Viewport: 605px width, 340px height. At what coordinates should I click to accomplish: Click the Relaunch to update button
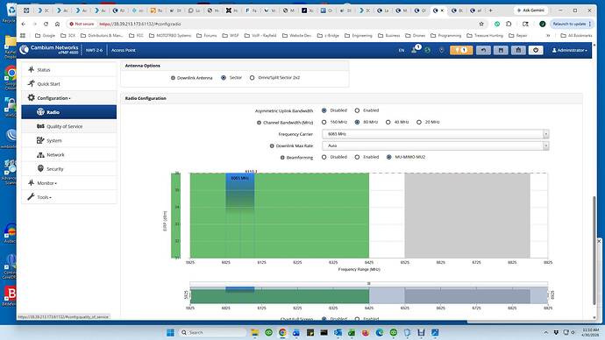tap(571, 24)
